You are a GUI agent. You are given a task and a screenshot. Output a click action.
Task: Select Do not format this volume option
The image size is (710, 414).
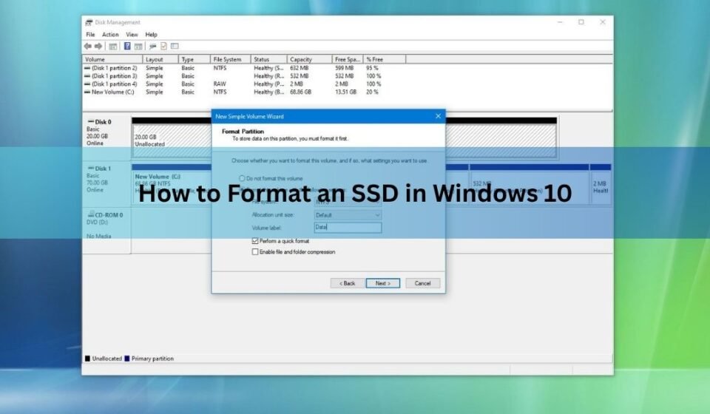[242, 178]
